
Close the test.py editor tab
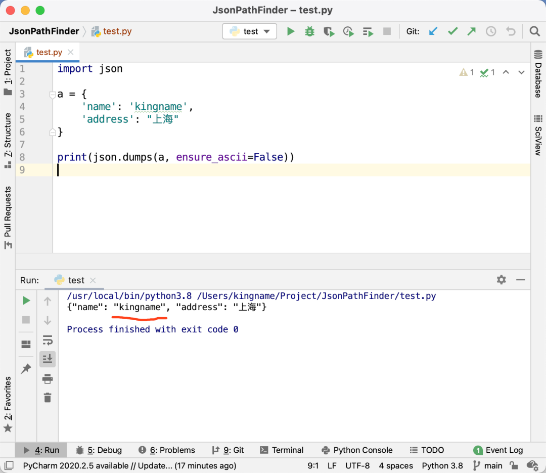(x=71, y=52)
